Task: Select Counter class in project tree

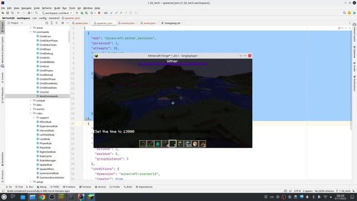Action: click(44, 92)
